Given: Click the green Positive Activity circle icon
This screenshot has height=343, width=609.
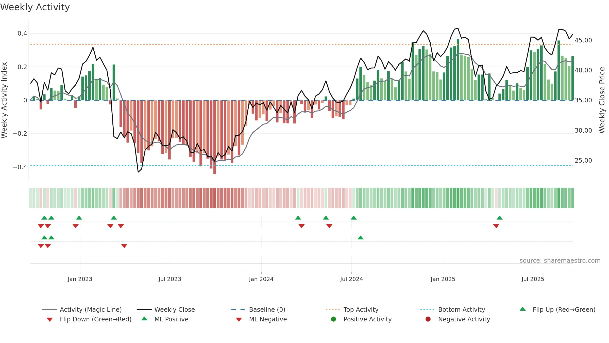Looking at the screenshot, I should click(333, 319).
